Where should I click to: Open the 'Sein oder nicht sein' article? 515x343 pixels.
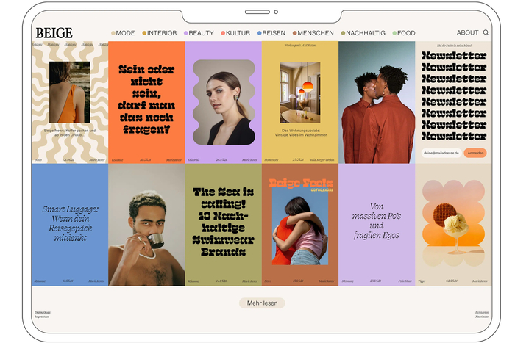tap(146, 101)
